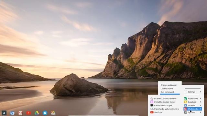This screenshot has width=207, height=116.
Task: Click the yellow Graphics category icon
Action: [186, 102]
